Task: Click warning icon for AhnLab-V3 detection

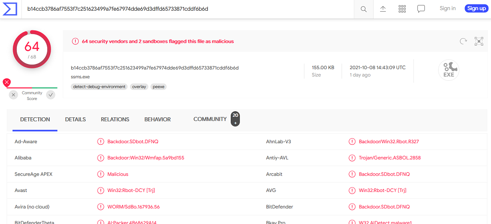Action: [x=352, y=142]
